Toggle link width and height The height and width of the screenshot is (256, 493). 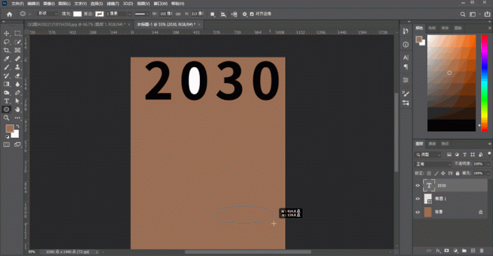point(178,14)
